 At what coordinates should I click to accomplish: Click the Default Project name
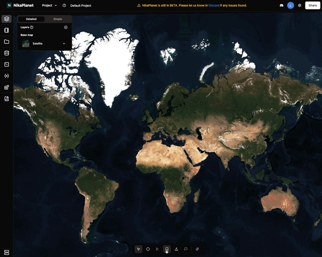80,6
